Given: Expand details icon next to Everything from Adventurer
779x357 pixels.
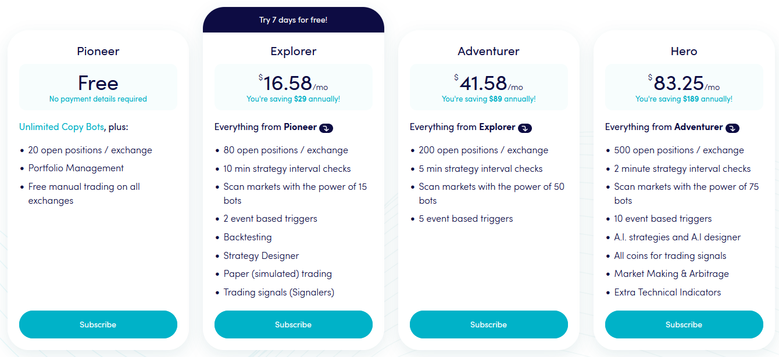Looking at the screenshot, I should pyautogui.click(x=731, y=127).
